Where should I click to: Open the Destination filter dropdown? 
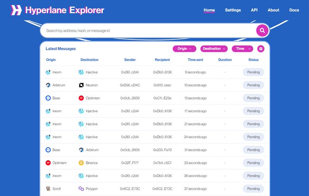point(214,49)
